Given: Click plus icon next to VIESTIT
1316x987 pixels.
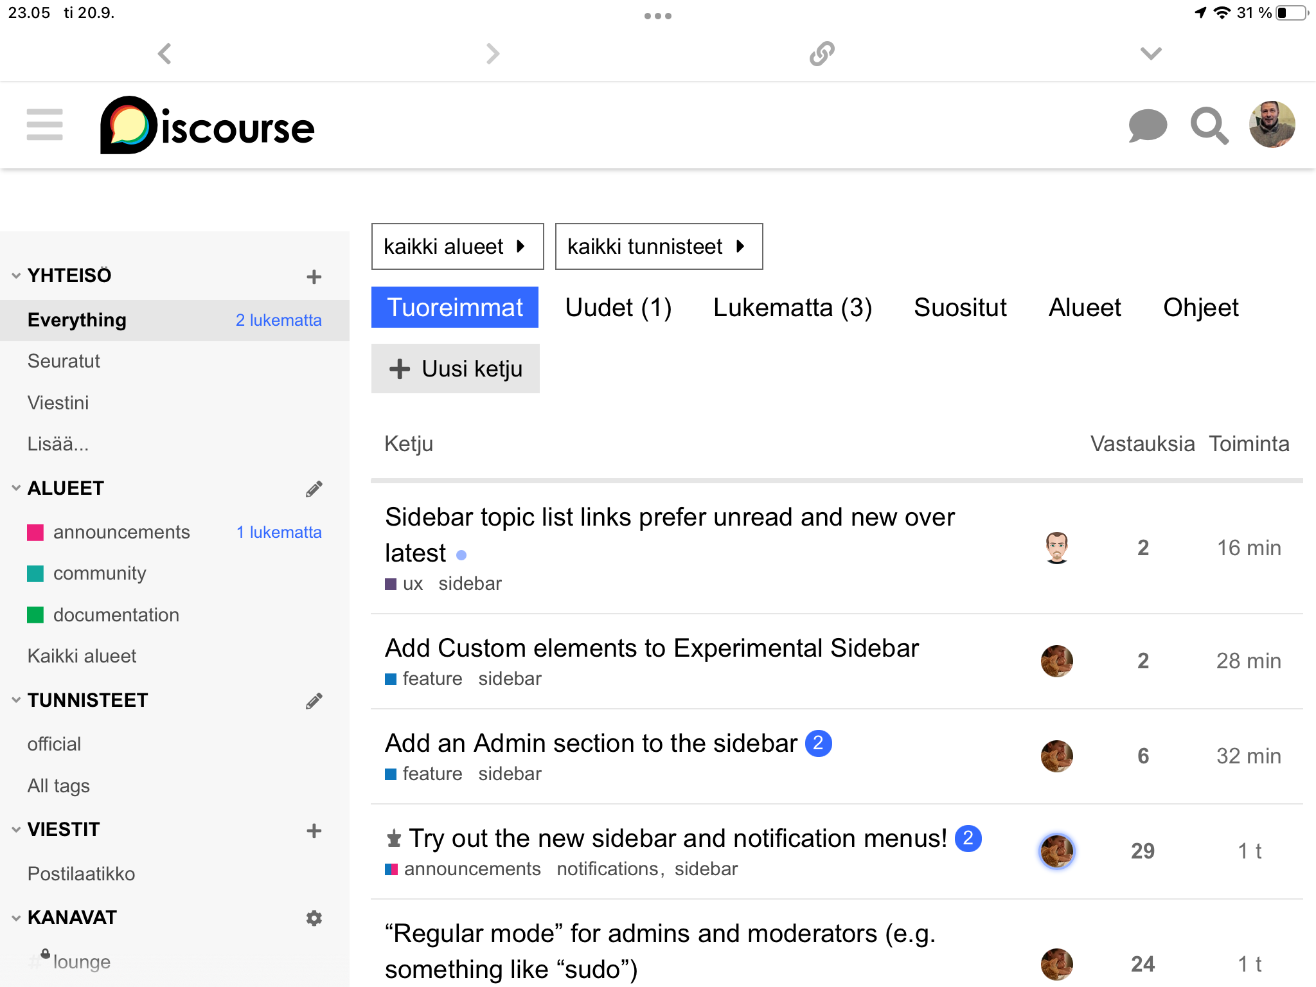Looking at the screenshot, I should click(x=314, y=830).
